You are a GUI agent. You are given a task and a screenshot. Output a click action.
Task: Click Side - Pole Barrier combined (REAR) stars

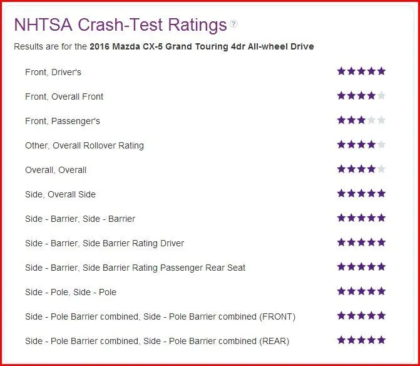pos(361,340)
